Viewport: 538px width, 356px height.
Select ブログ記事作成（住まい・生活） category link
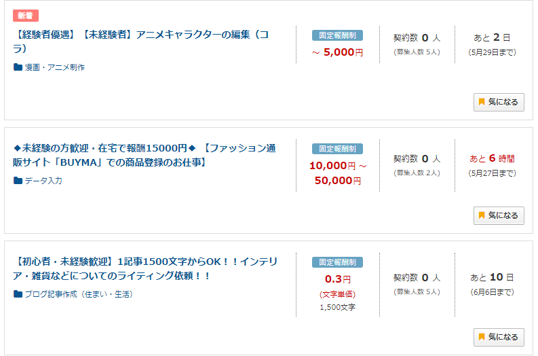(79, 294)
